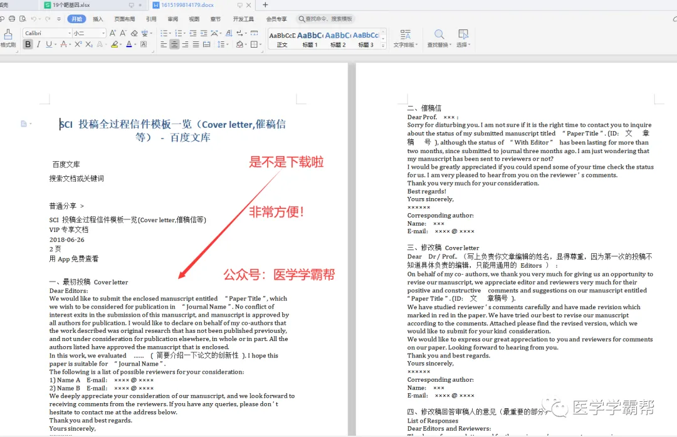Align text left
The width and height of the screenshot is (677, 437).
(164, 44)
